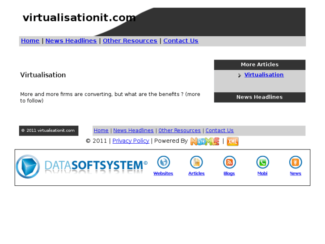Open the Virtualisation link under More Articles
The image size is (325, 244).
264,75
